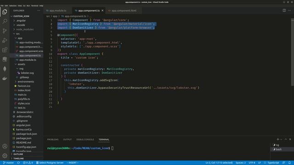The height and width of the screenshot is (165, 294).
Task: Open the Explorer view in activity bar
Action: [5, 12]
